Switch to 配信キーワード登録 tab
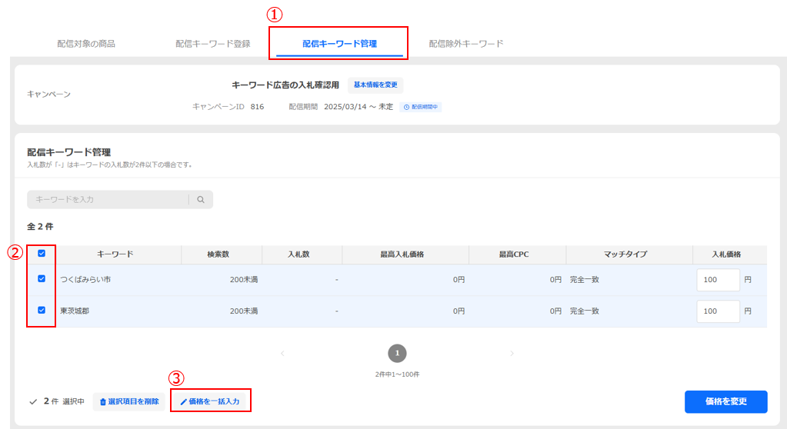Screen dimensions: 787x429 coord(212,44)
